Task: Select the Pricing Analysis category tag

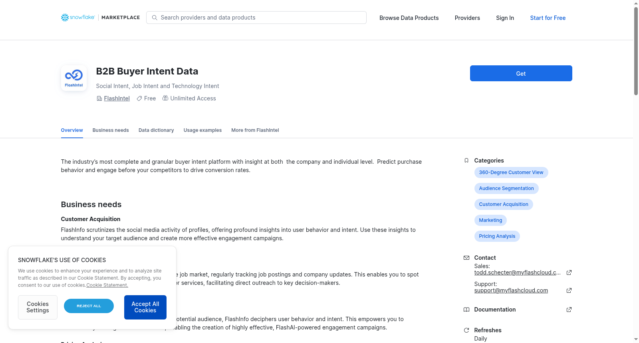Action: coord(497,236)
